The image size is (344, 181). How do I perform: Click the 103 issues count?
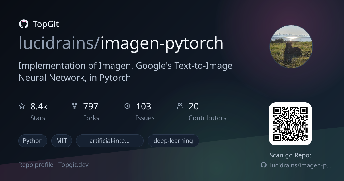click(143, 106)
